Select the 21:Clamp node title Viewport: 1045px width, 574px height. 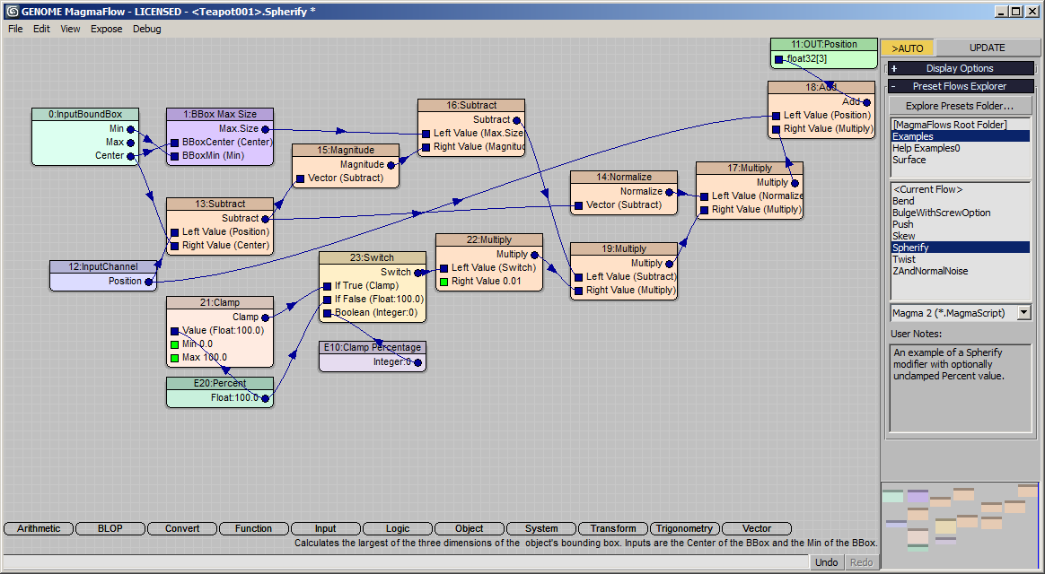tap(220, 302)
